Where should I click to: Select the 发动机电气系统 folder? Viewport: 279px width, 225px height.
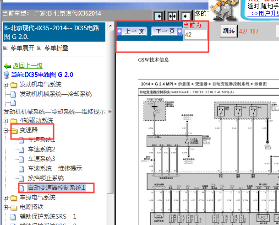[40, 84]
